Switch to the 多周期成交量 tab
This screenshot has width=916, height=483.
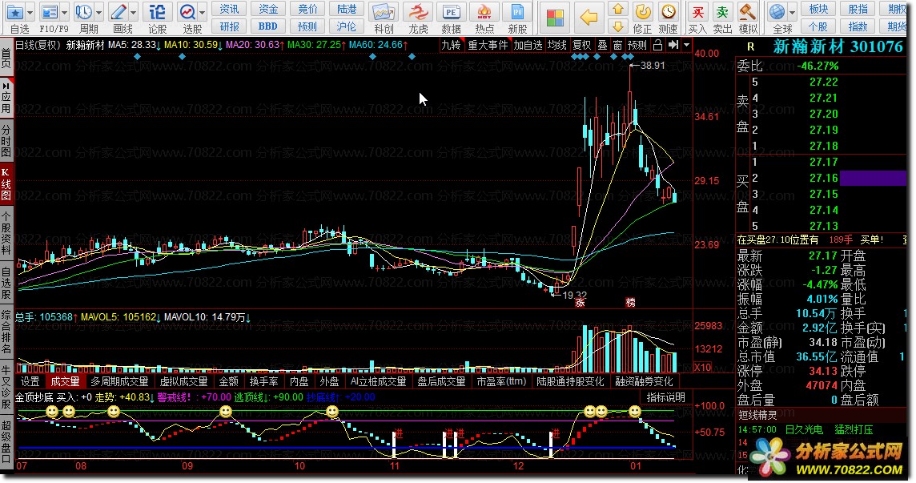[120, 382]
